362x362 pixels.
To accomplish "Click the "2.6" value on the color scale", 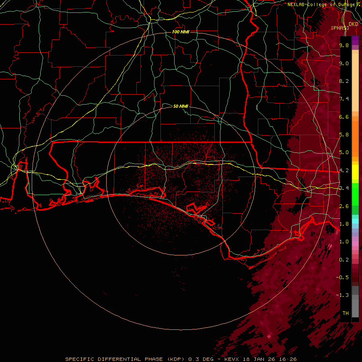I will point(344,206).
